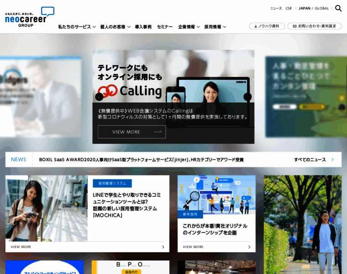
Task: Click お問い合わせ・資料請求 button
Action: pos(315,26)
